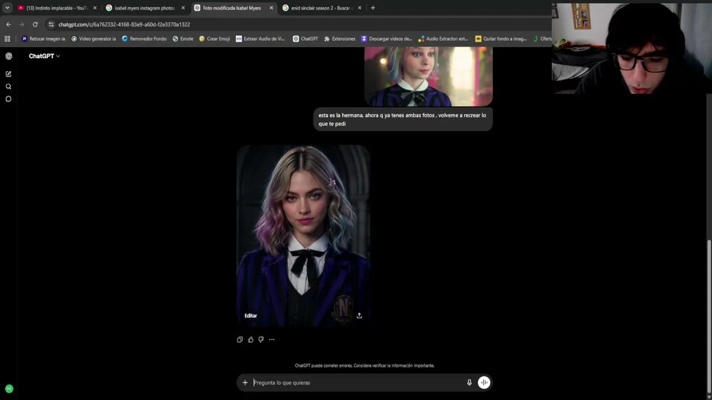Copy the response with the copy icon
Screen dimensions: 712x400
[240, 339]
